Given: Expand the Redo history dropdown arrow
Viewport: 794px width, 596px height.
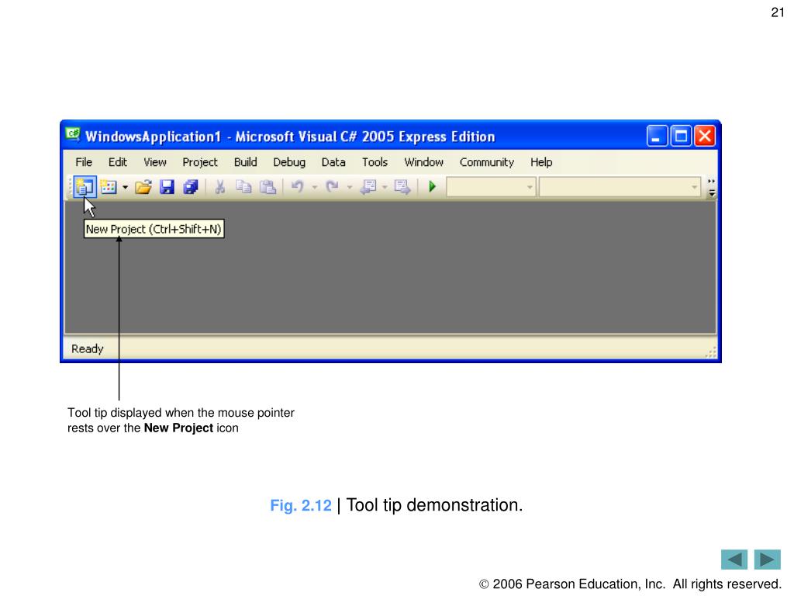Looking at the screenshot, I should coord(350,188).
